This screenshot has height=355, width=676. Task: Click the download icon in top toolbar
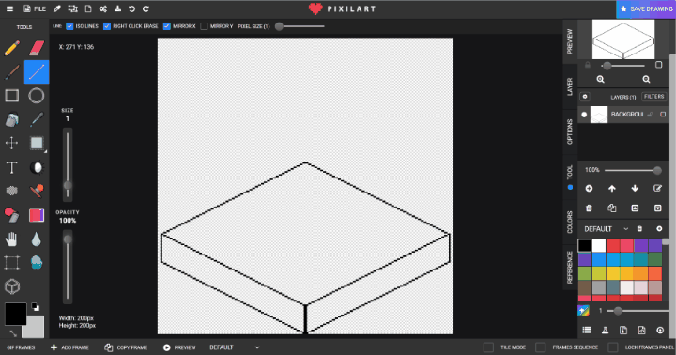[117, 8]
